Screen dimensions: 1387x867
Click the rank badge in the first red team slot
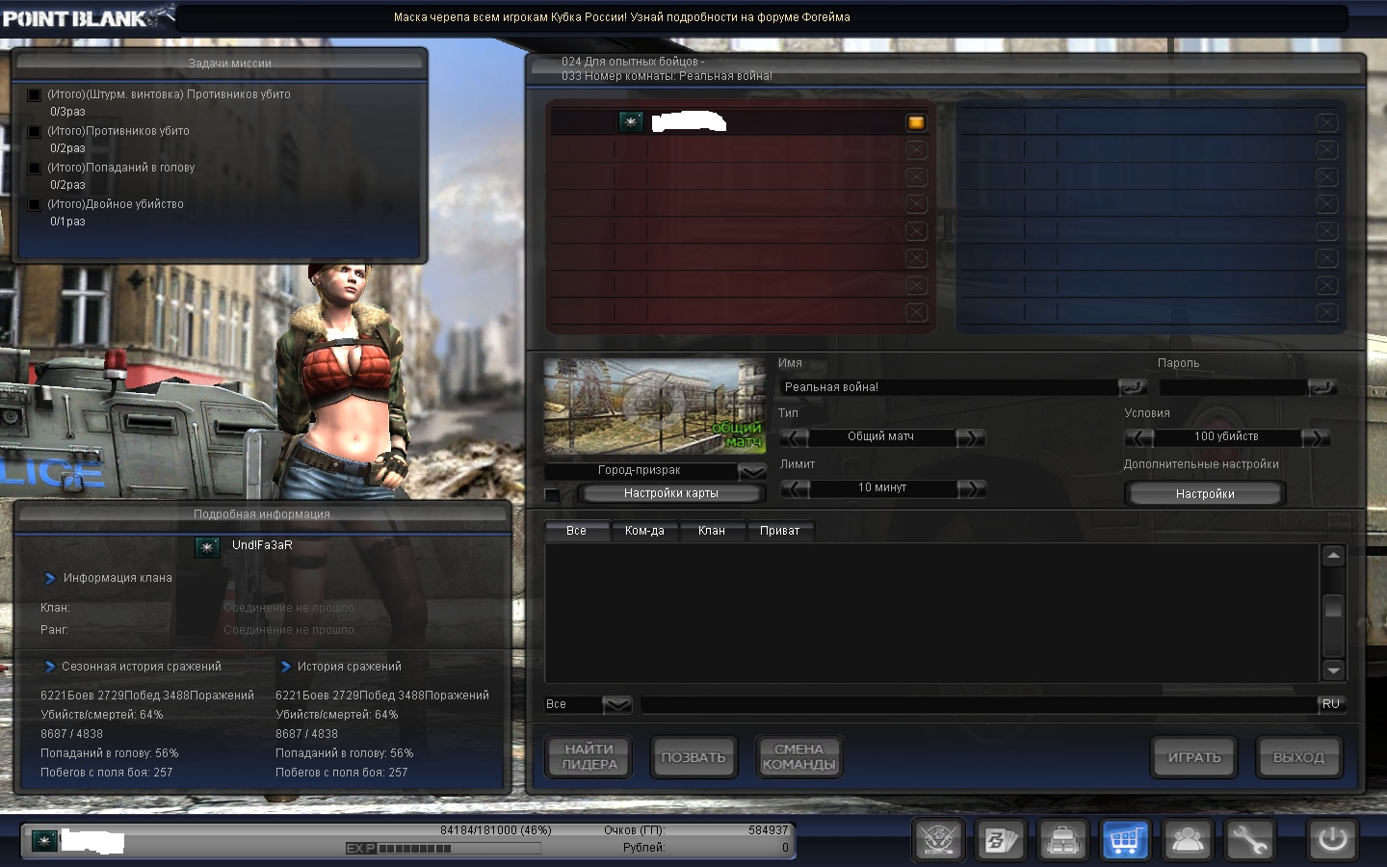[631, 121]
